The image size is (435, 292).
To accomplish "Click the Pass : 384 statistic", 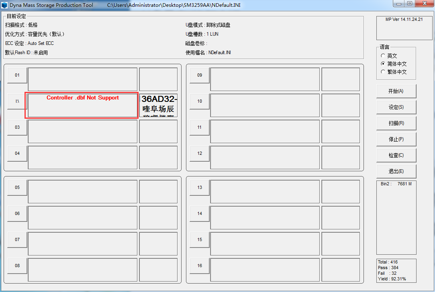I will (x=388, y=268).
